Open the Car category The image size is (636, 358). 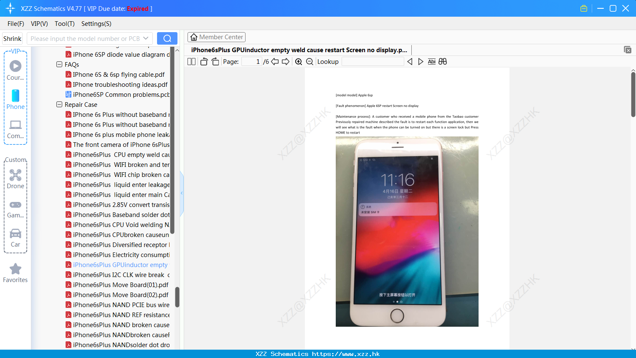point(15,238)
